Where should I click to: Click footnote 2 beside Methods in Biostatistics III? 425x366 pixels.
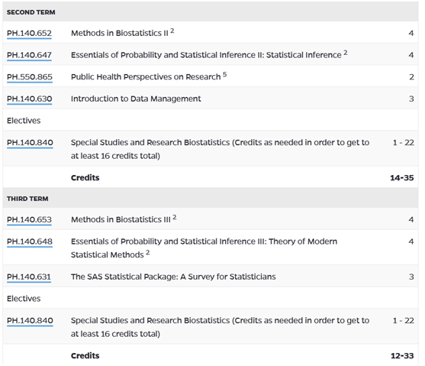[x=175, y=217]
